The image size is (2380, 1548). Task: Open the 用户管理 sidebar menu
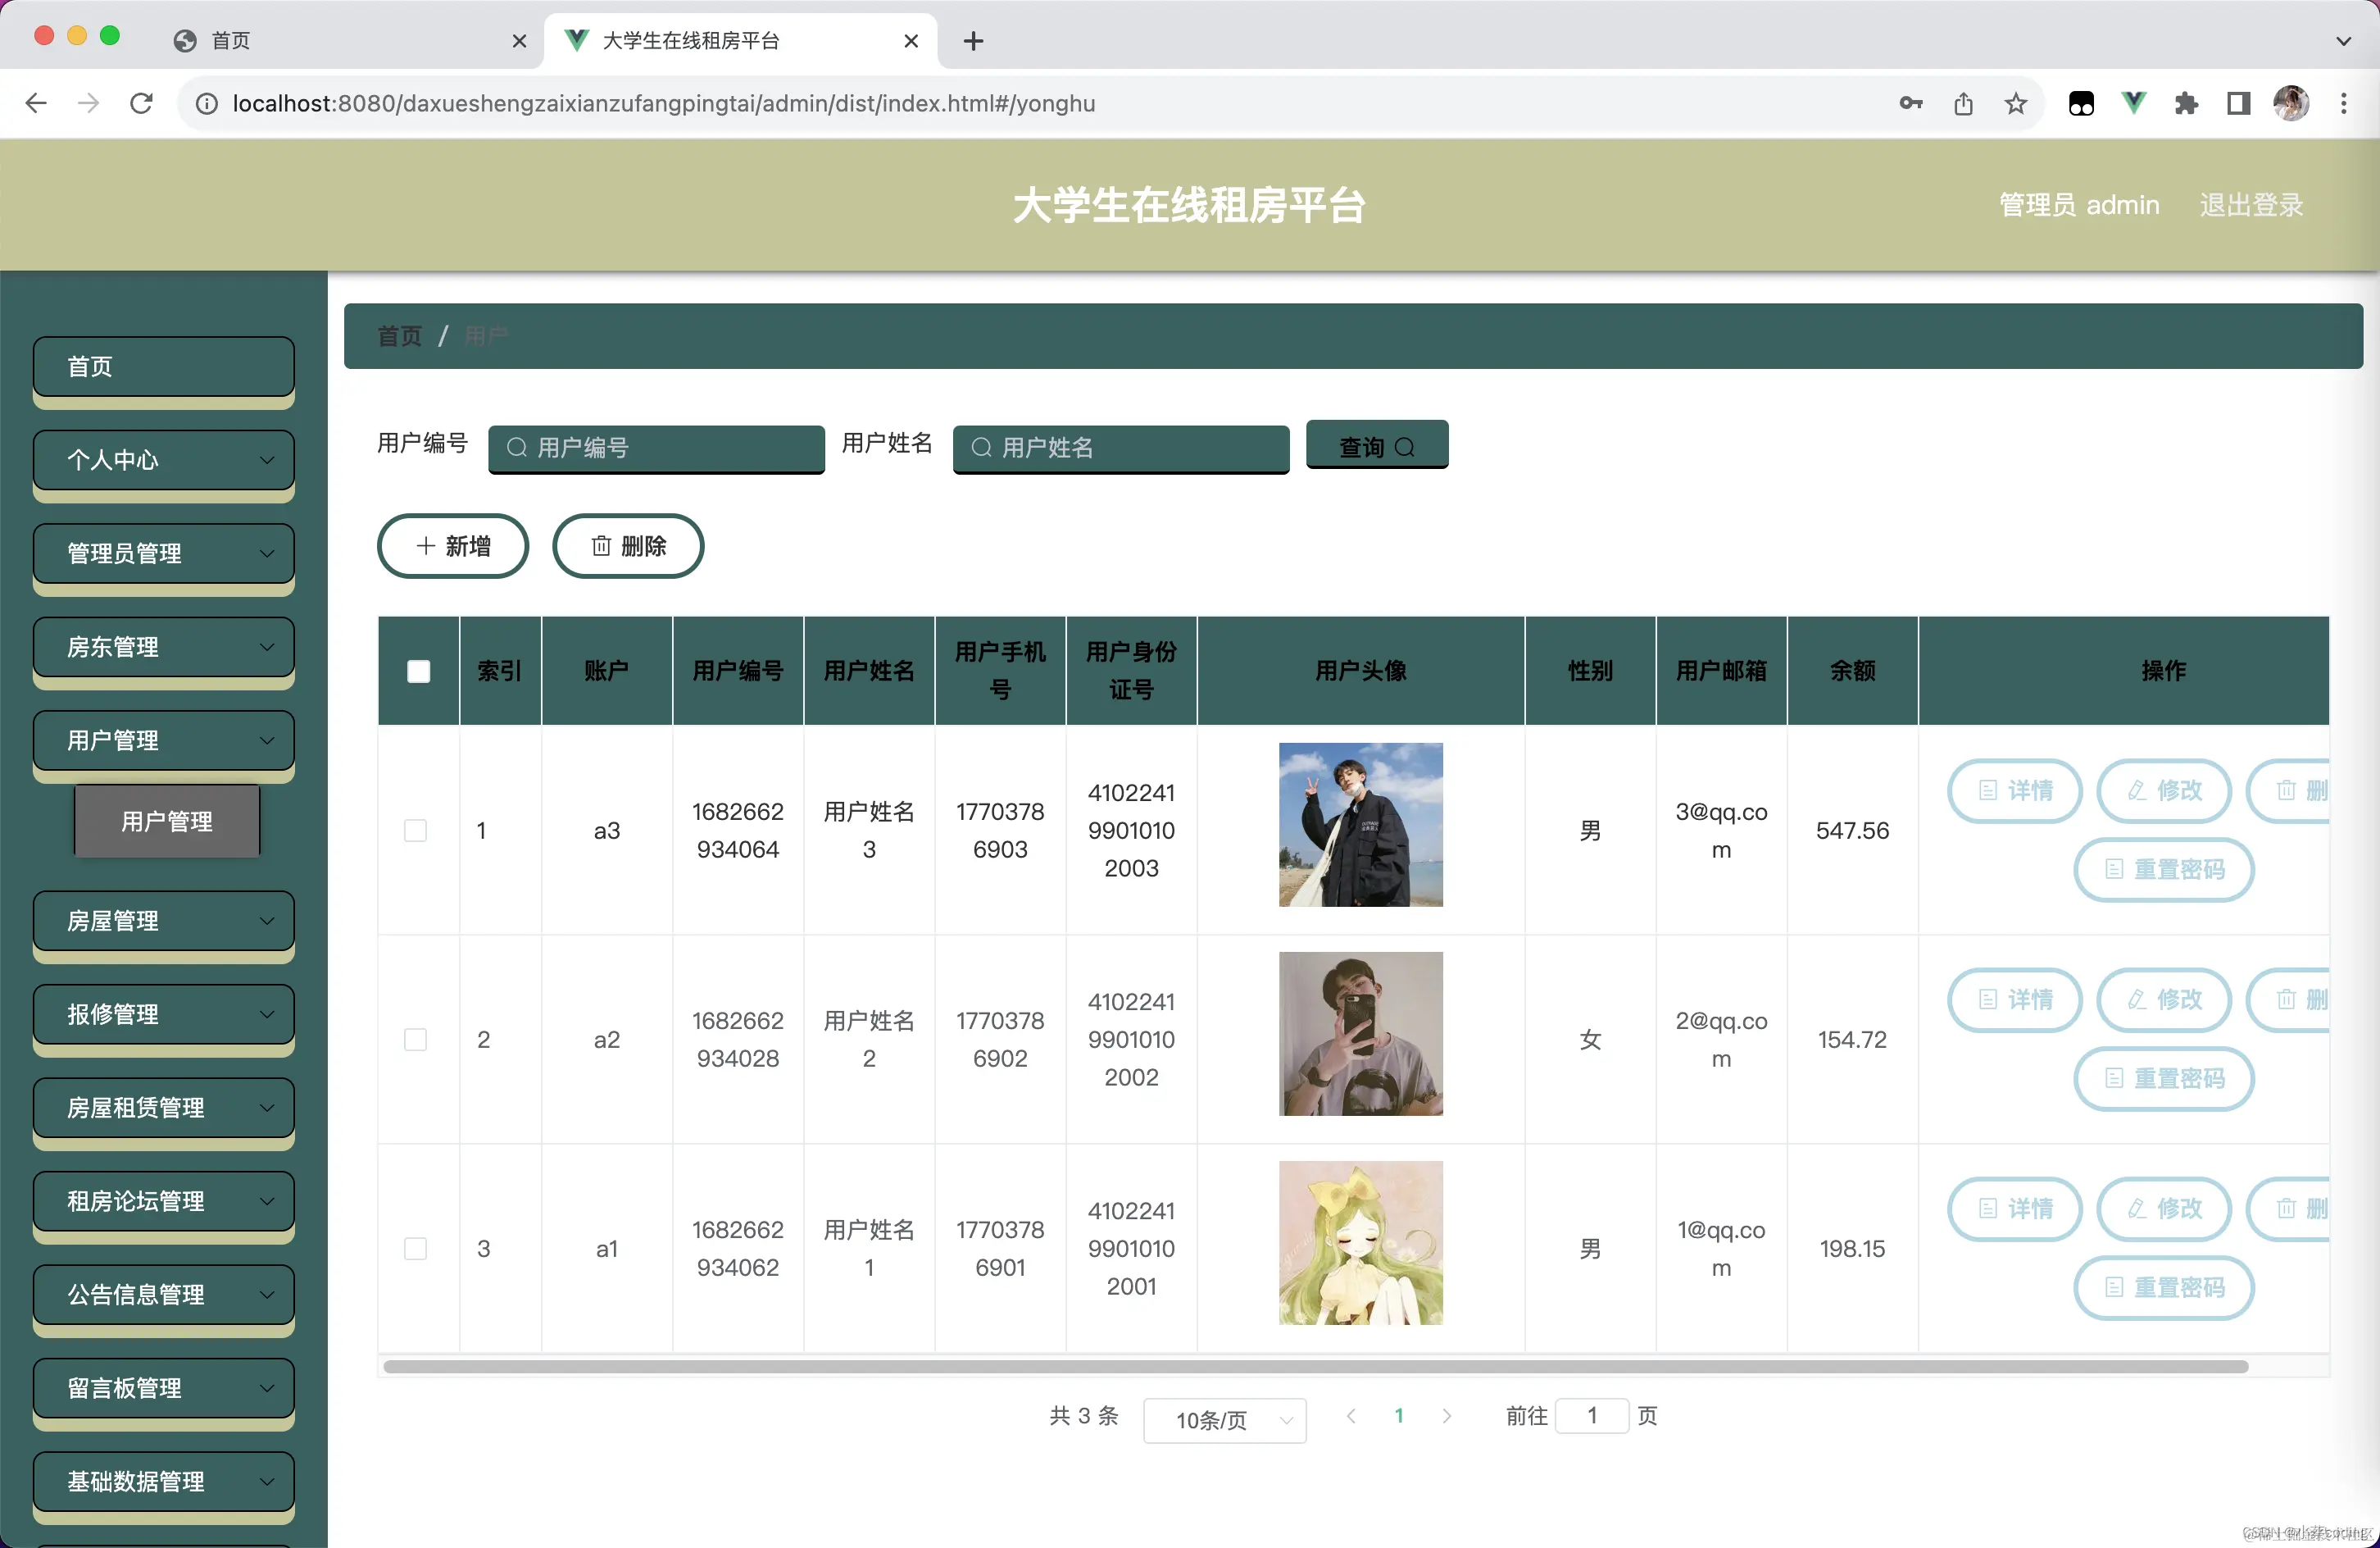(x=162, y=740)
